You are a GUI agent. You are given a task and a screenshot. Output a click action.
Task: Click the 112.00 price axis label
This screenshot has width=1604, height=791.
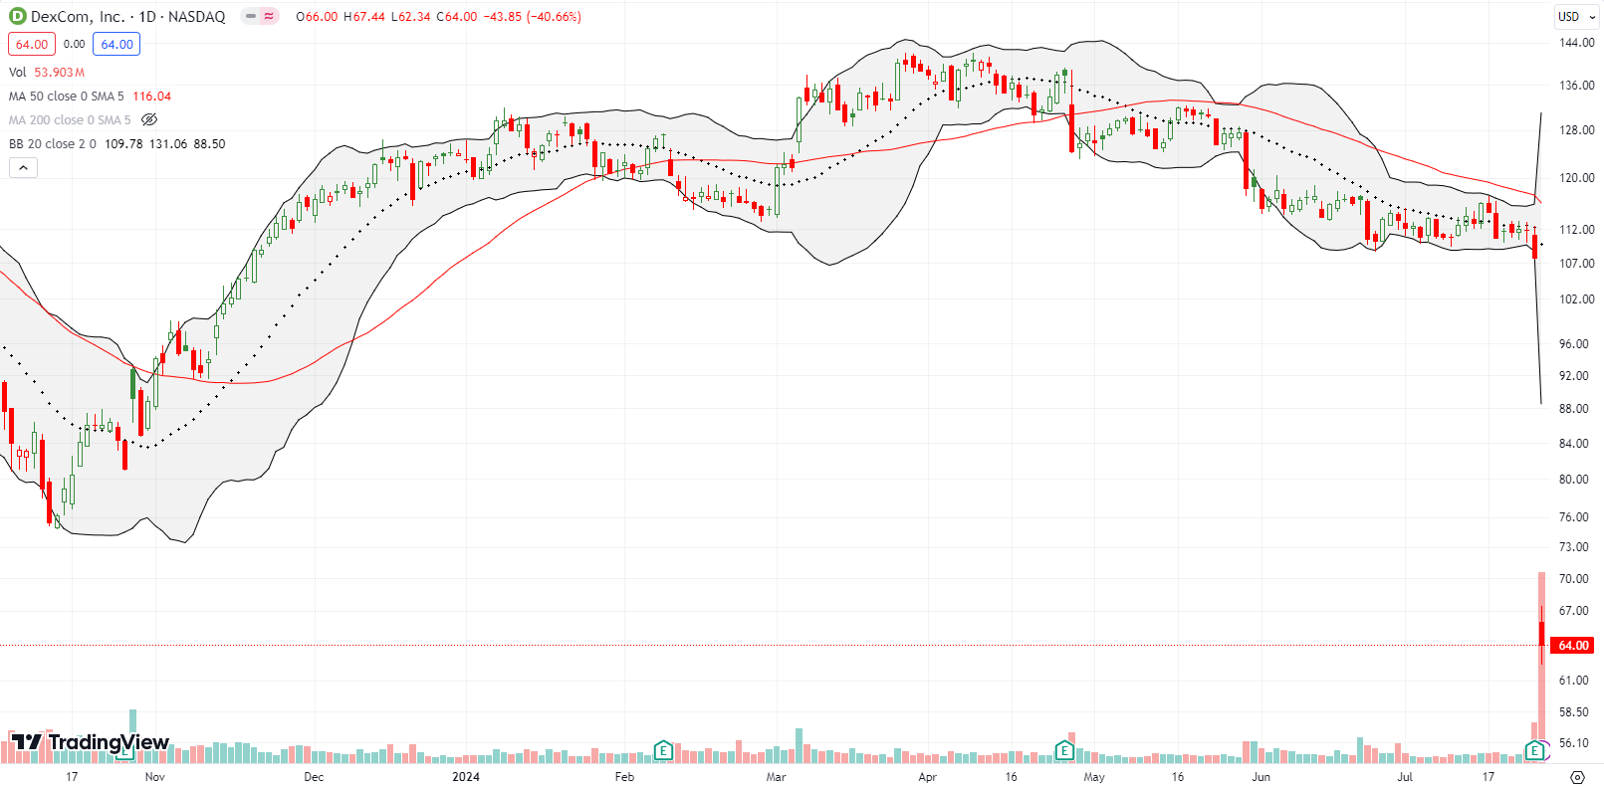1576,229
